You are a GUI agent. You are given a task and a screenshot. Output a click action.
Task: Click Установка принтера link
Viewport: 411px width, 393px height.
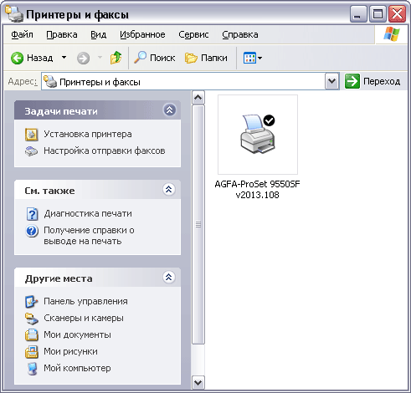(88, 134)
